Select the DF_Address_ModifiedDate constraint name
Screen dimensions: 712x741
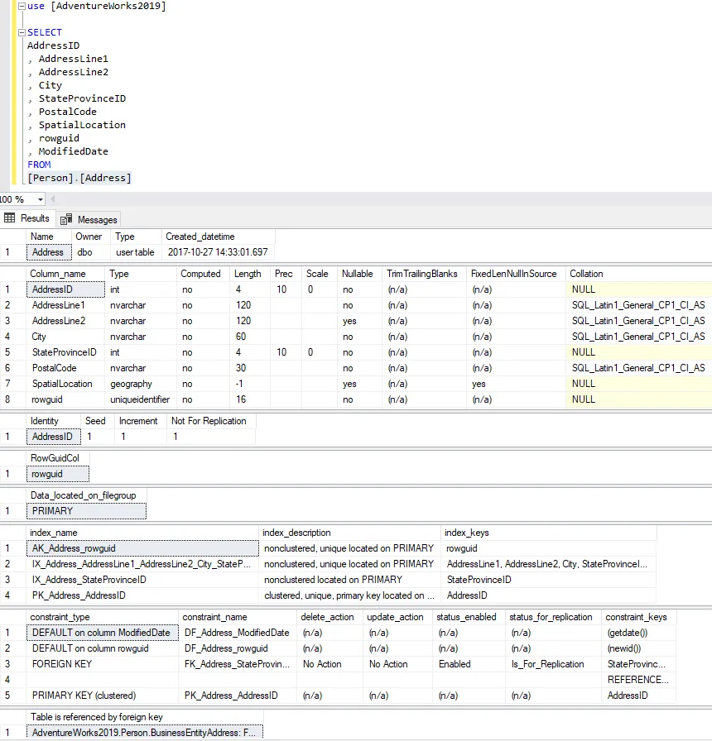[x=238, y=633]
